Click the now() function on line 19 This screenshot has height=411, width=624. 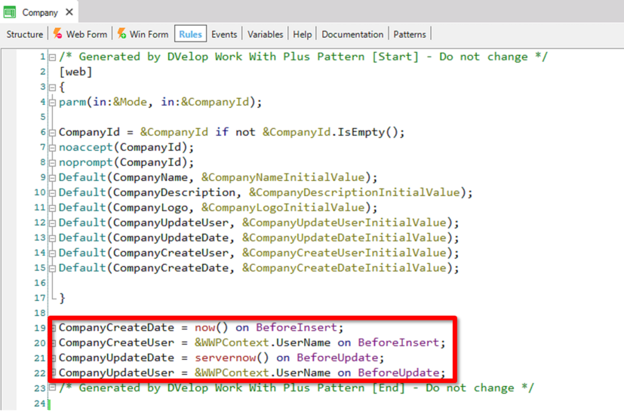click(x=211, y=327)
